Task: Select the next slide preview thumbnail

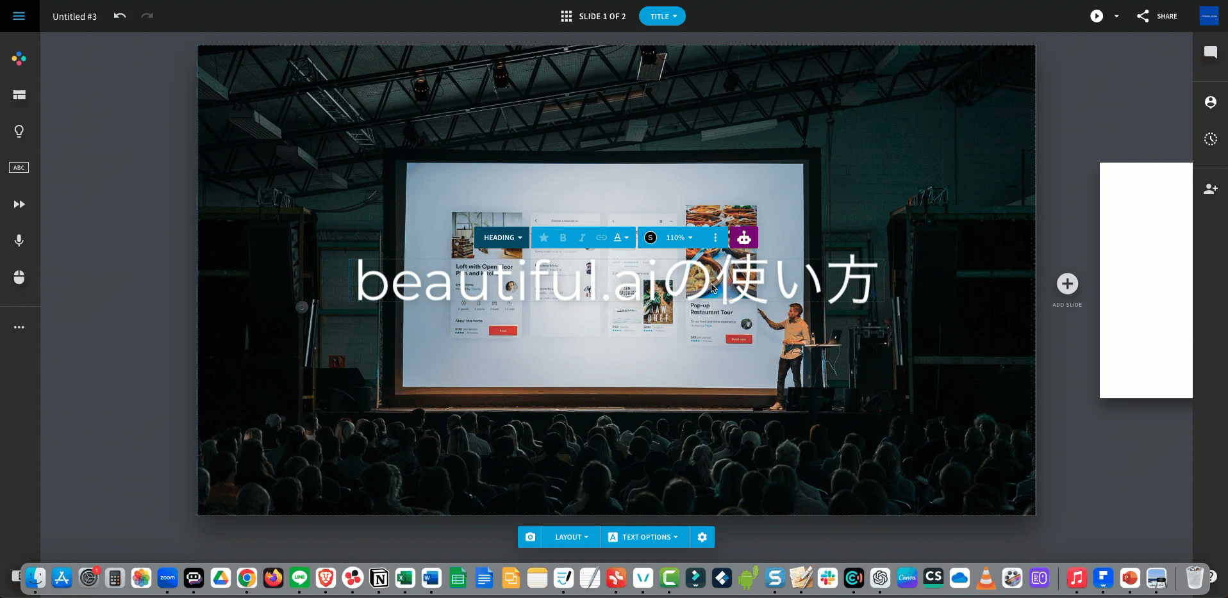Action: point(1146,280)
